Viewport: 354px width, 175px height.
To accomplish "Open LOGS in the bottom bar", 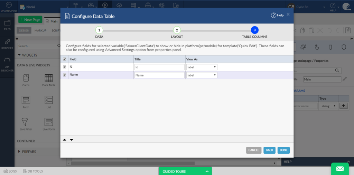I will [10, 171].
